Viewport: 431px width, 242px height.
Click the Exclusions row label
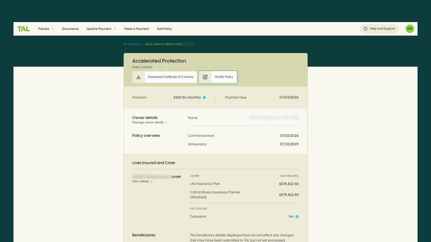(x=198, y=216)
